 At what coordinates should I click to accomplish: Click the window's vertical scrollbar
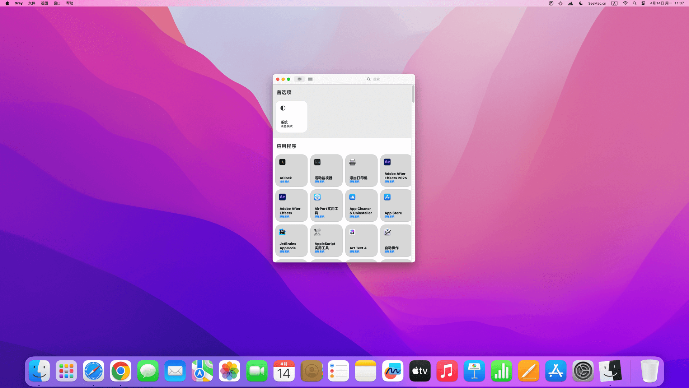413,94
